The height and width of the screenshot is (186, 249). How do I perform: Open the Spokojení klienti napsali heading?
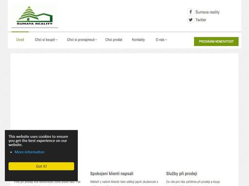click(x=112, y=174)
